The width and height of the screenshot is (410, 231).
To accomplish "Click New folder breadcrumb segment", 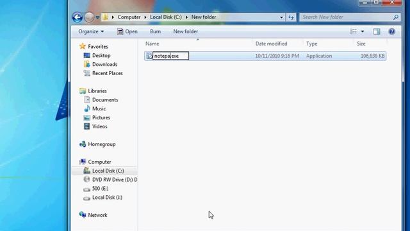I will pos(204,17).
